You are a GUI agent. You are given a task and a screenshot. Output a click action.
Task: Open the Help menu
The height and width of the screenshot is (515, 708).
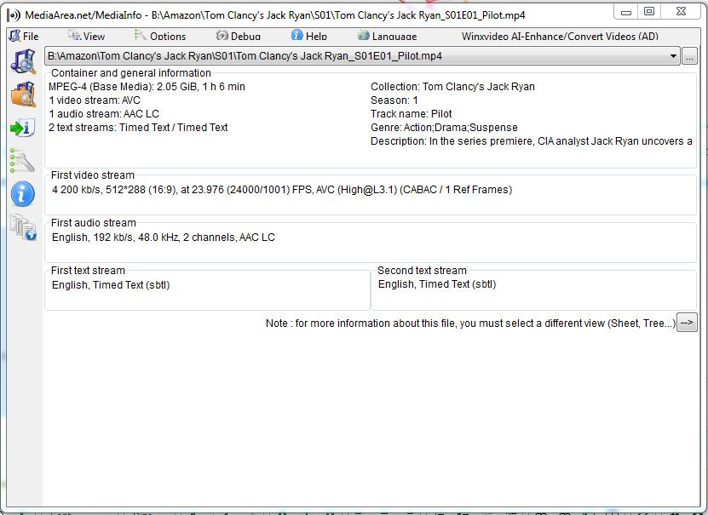pyautogui.click(x=309, y=36)
